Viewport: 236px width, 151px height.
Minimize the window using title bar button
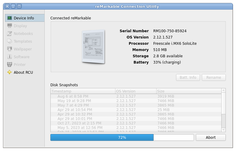(13, 6)
